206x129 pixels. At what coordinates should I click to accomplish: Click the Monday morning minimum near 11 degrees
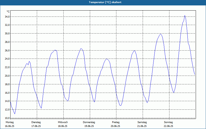click(x=15, y=114)
